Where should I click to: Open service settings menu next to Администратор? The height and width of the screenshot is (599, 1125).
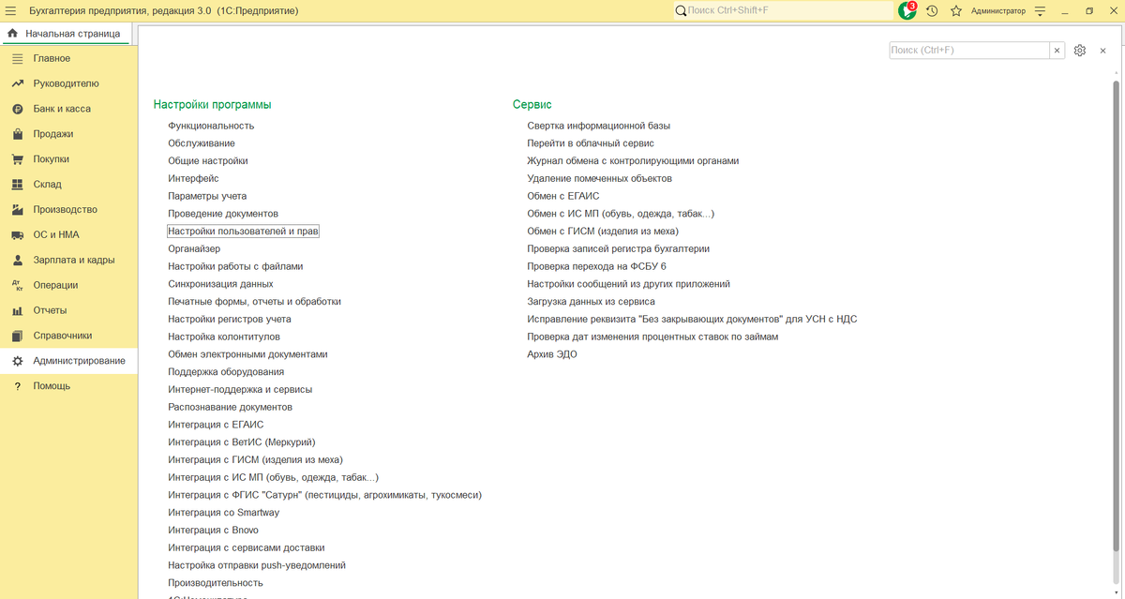[1040, 10]
